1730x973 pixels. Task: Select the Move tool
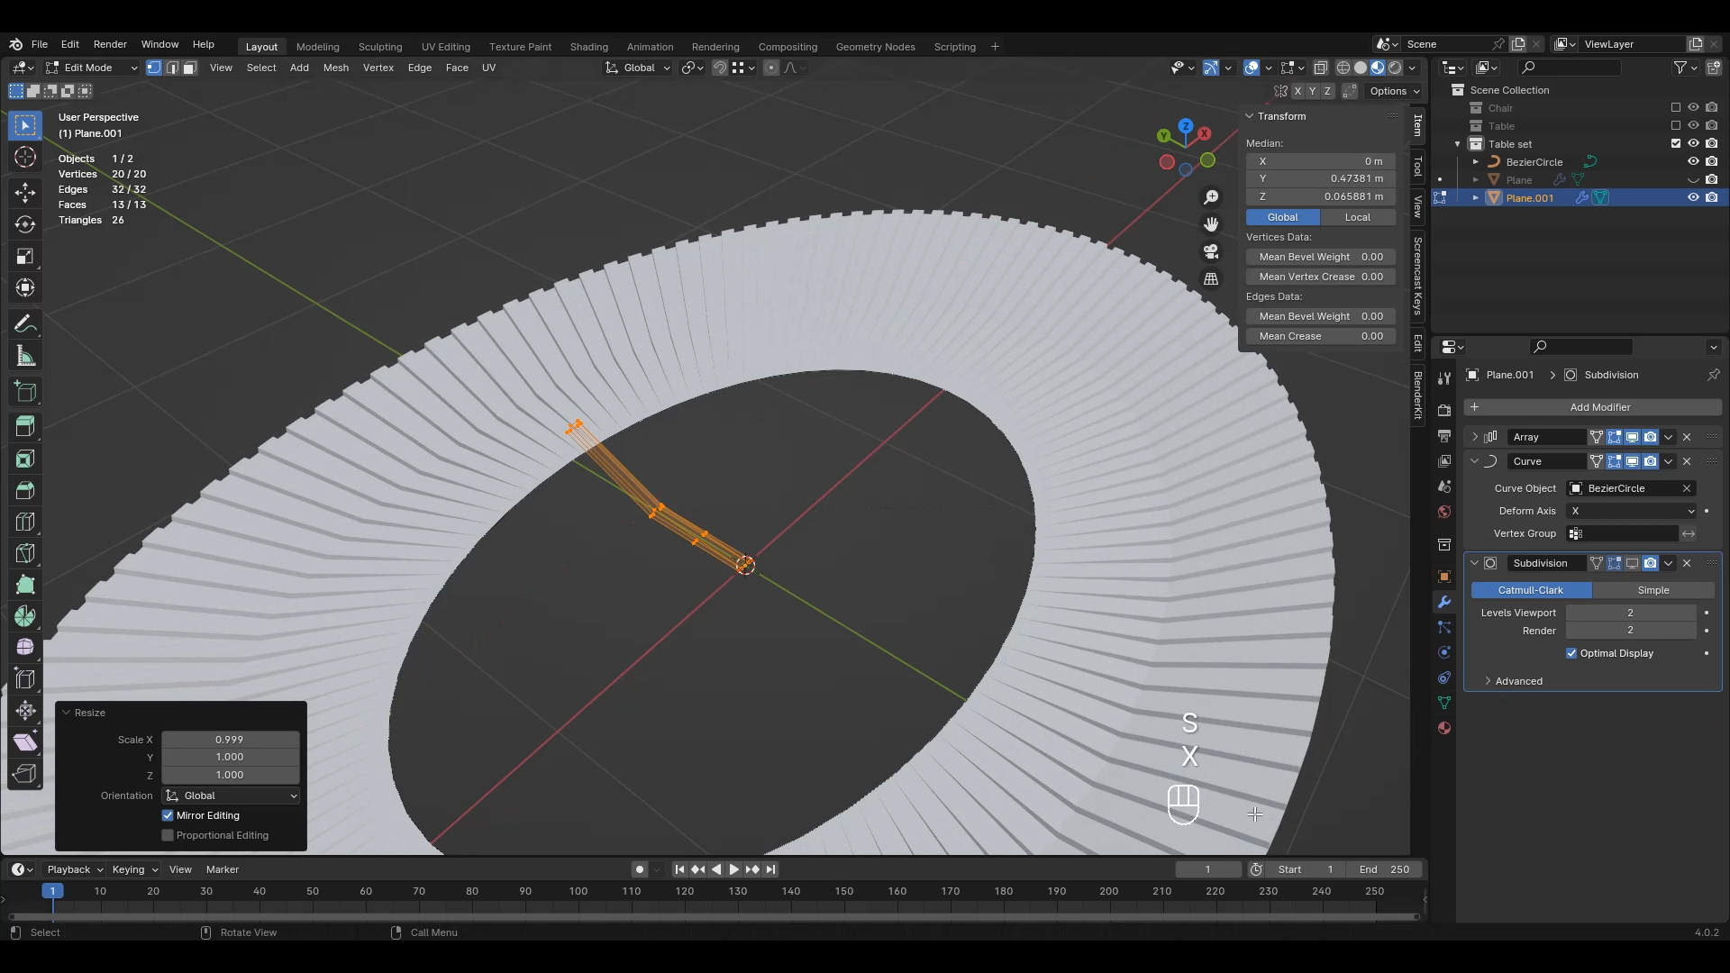pyautogui.click(x=24, y=192)
